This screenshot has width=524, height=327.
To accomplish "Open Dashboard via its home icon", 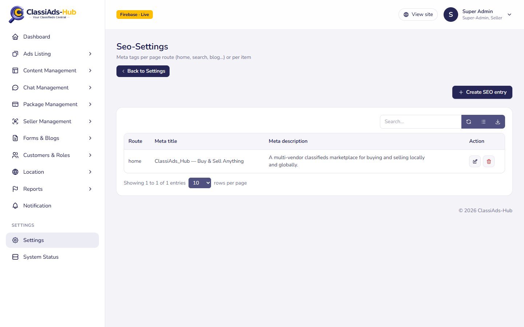I will point(15,37).
